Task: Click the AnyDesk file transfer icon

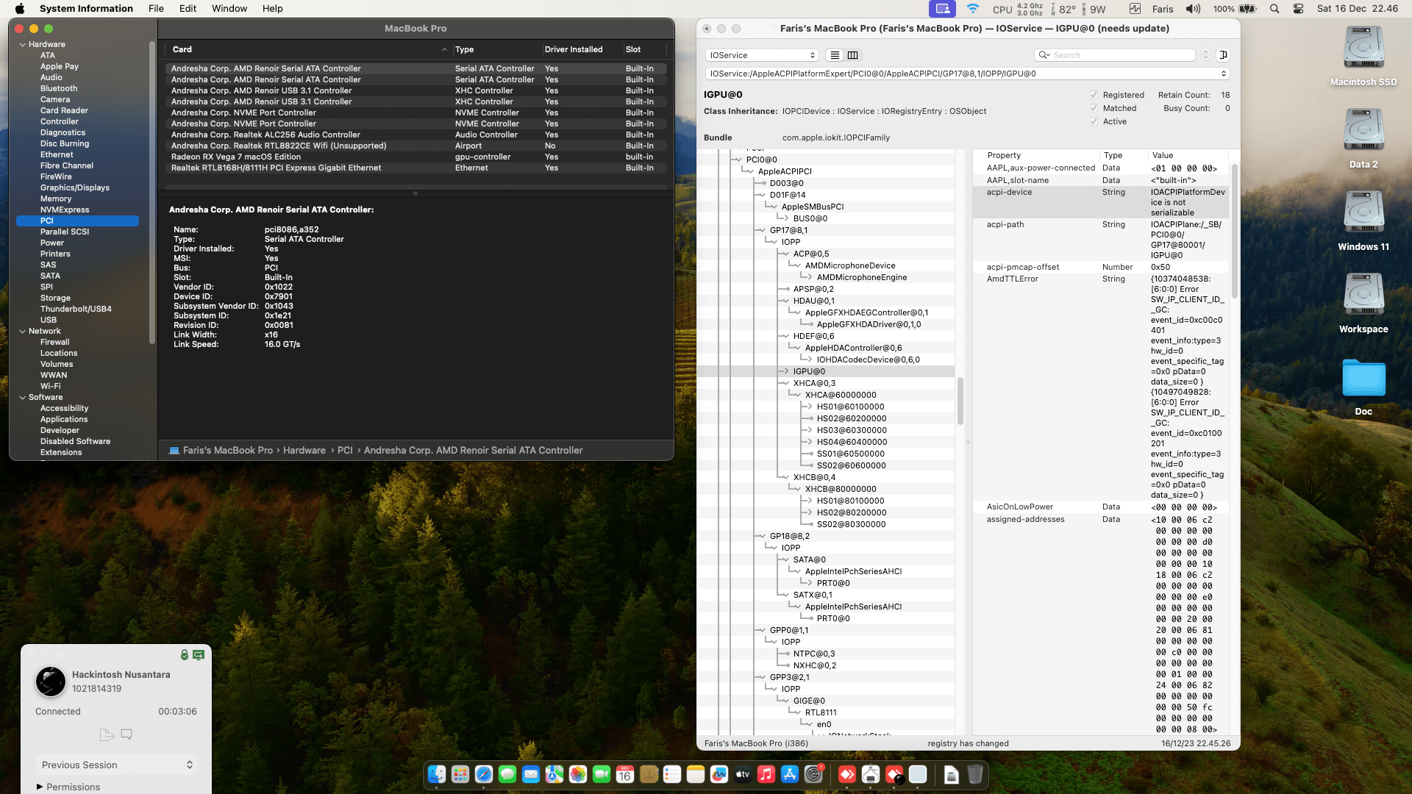Action: tap(106, 734)
